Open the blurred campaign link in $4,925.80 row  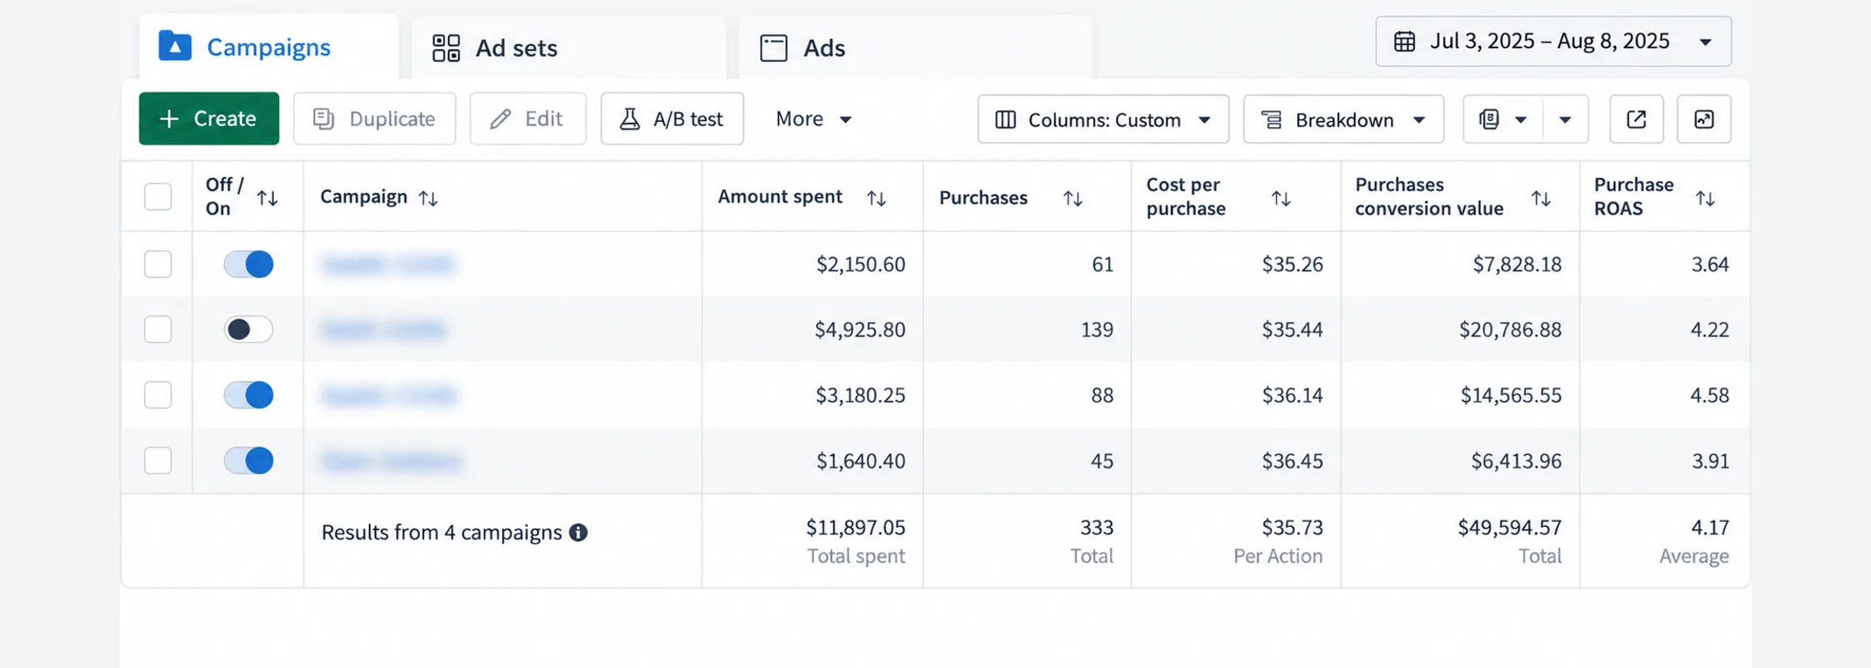pyautogui.click(x=383, y=330)
